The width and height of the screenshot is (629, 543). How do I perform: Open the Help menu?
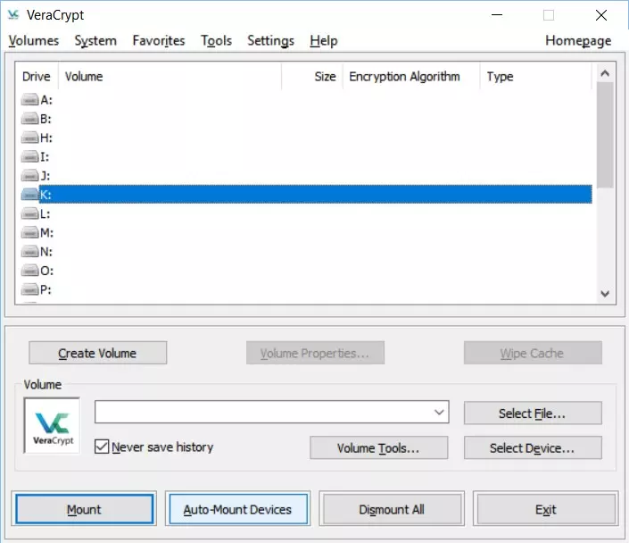(324, 40)
